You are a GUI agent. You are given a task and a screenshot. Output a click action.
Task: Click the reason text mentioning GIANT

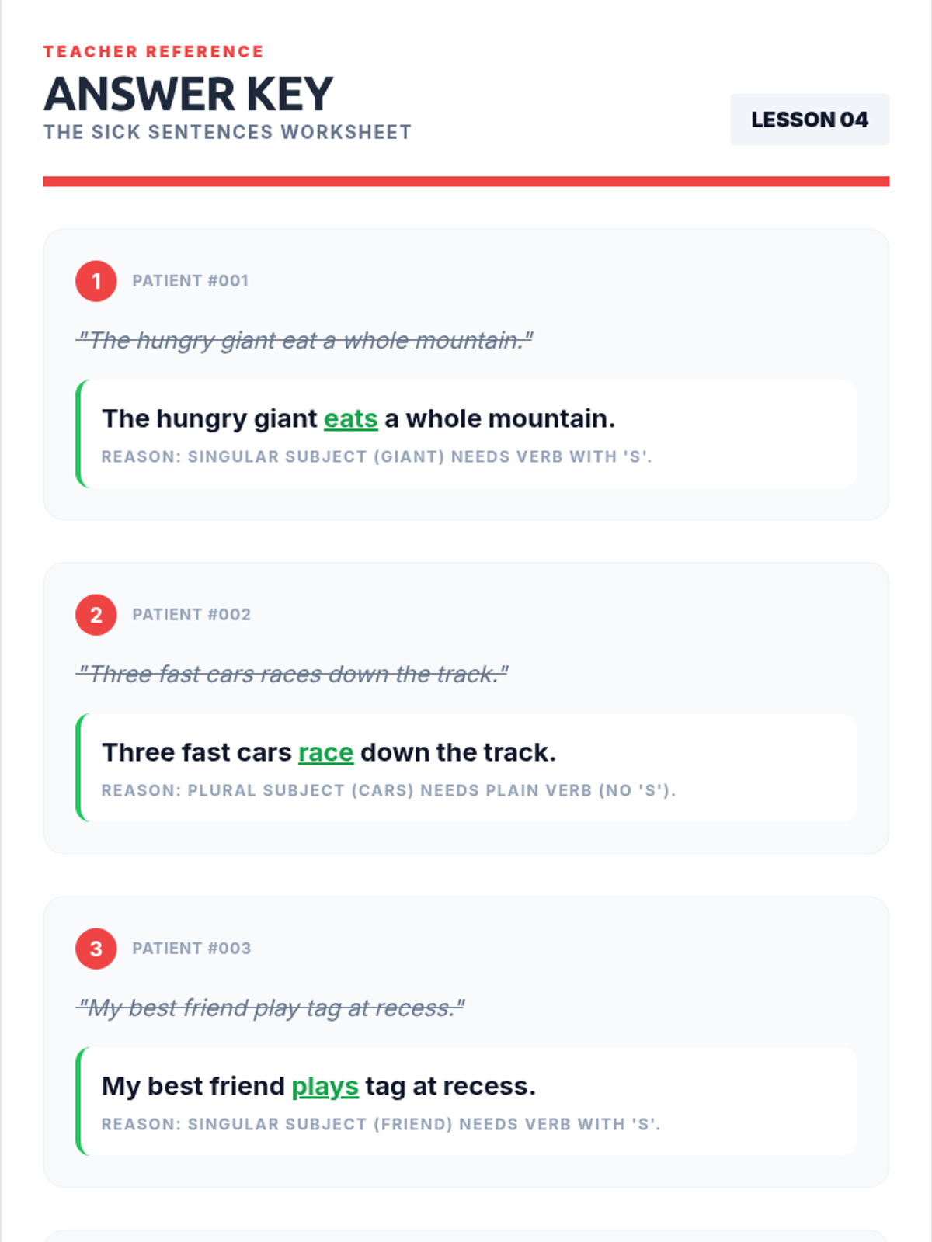377,457
